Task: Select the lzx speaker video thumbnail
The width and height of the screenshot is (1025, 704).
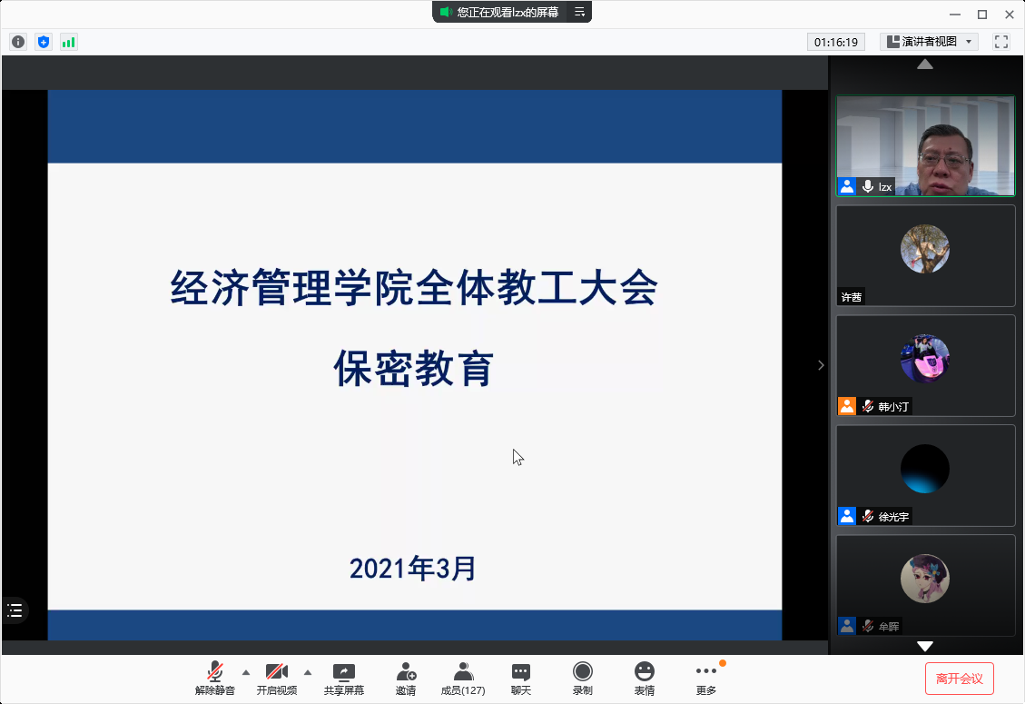Action: click(925, 146)
